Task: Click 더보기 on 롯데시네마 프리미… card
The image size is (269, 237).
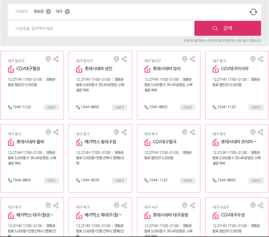Action: [256, 180]
